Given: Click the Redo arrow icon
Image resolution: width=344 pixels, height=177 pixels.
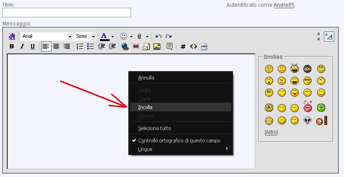Looking at the screenshot, I should pos(169,36).
